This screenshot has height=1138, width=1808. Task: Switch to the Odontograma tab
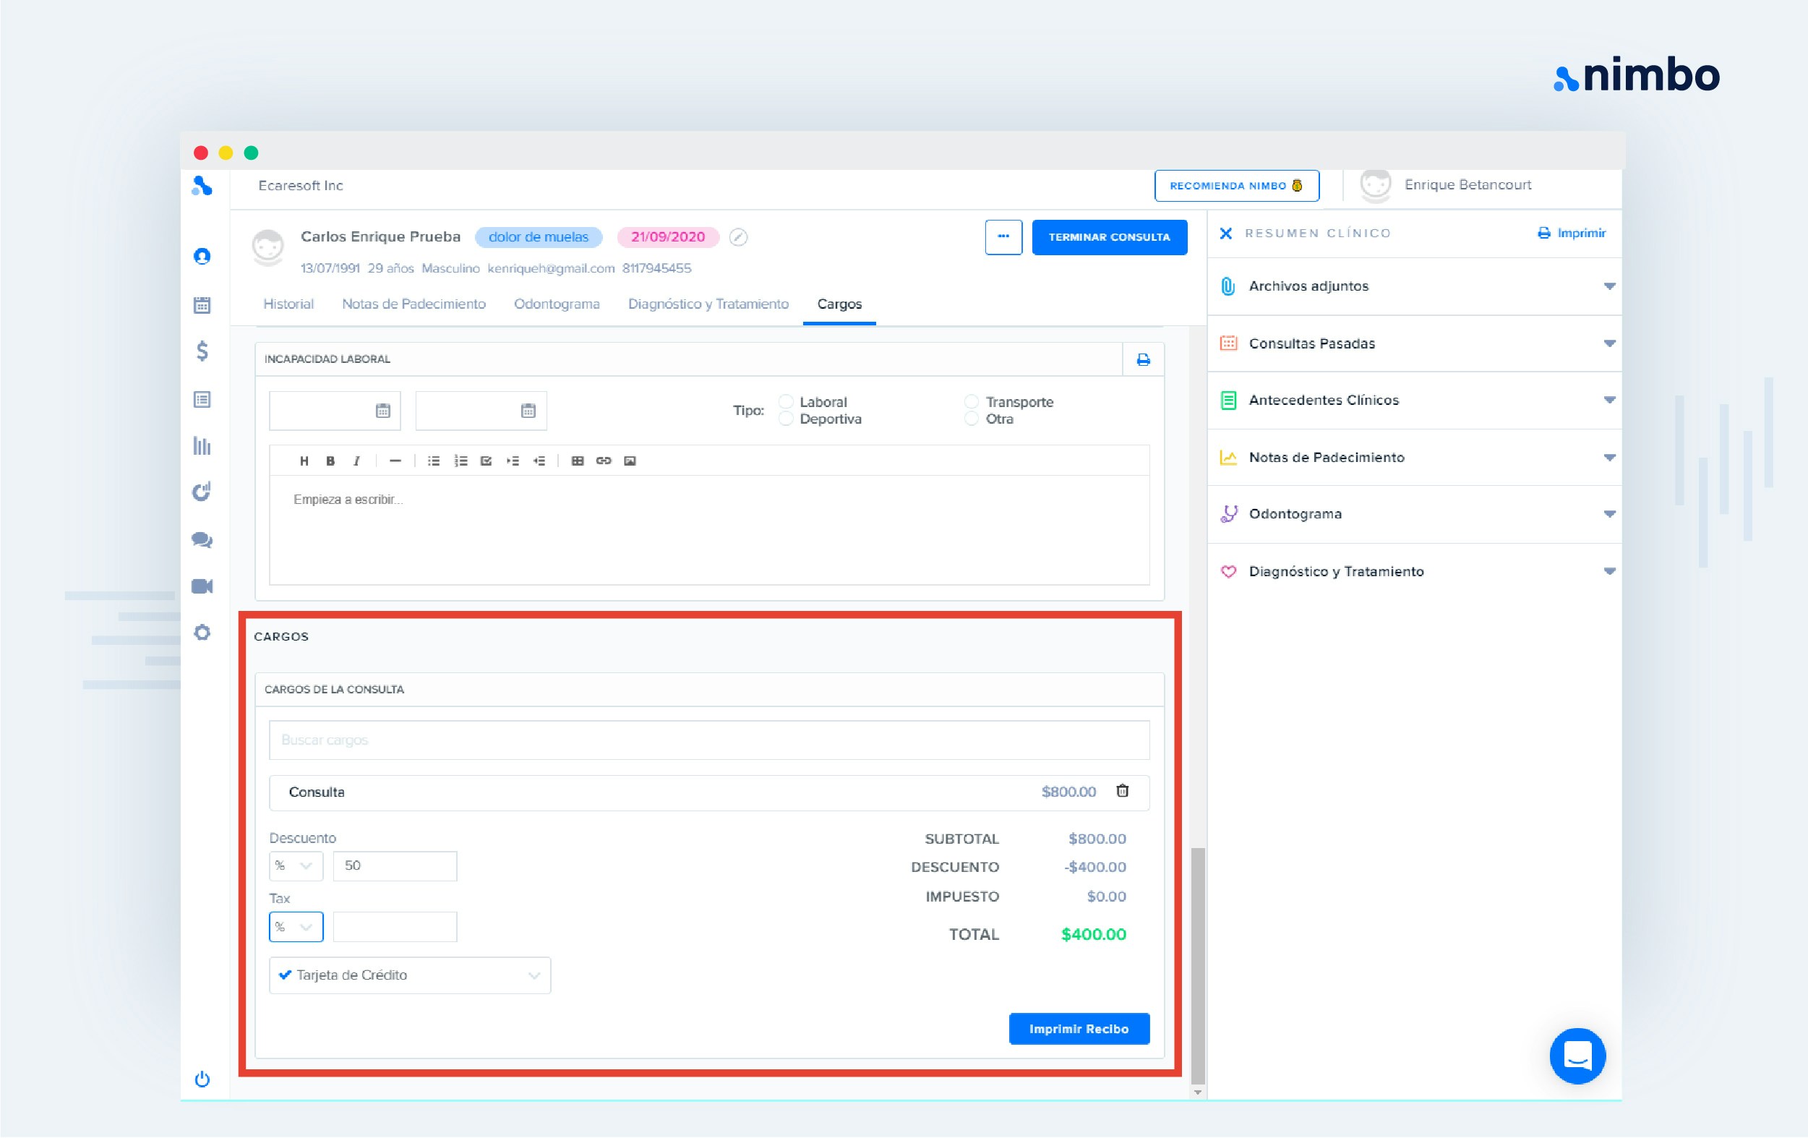pyautogui.click(x=557, y=304)
